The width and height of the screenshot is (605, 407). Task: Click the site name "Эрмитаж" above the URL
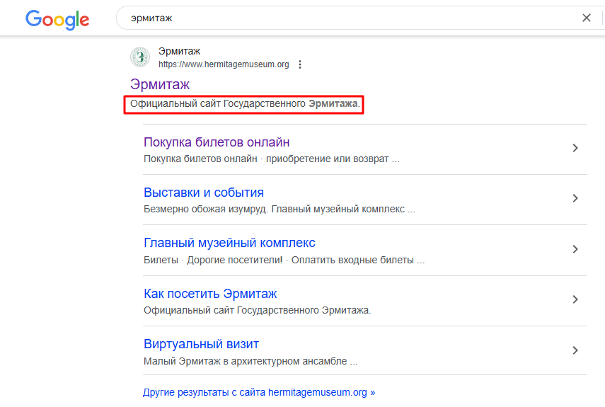coord(179,51)
